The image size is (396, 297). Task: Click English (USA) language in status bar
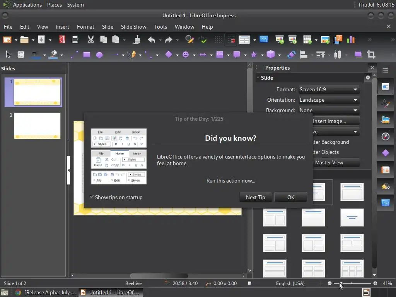tap(290, 283)
